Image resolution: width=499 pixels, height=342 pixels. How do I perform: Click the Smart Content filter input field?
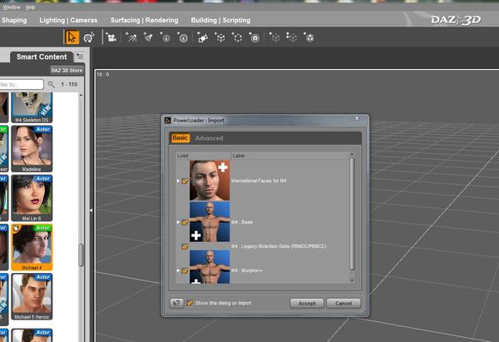(x=21, y=84)
